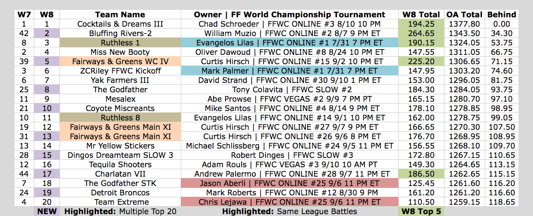This screenshot has height=216, width=533.
Task: Click the Behind column header
Action: click(502, 15)
